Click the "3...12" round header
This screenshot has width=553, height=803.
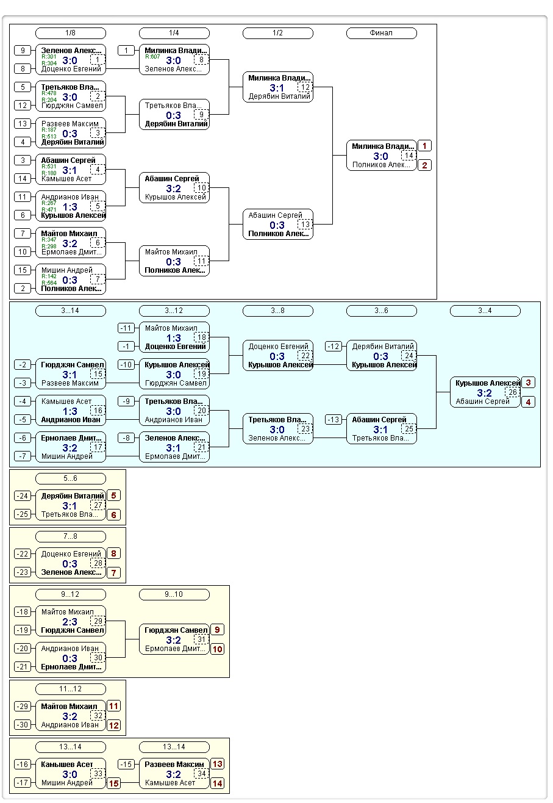tap(174, 311)
